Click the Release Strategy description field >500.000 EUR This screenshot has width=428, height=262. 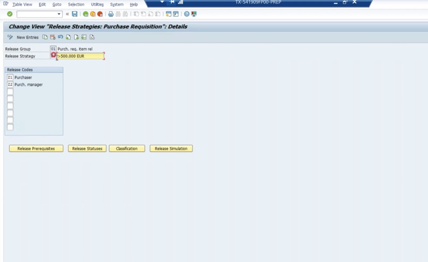point(80,56)
